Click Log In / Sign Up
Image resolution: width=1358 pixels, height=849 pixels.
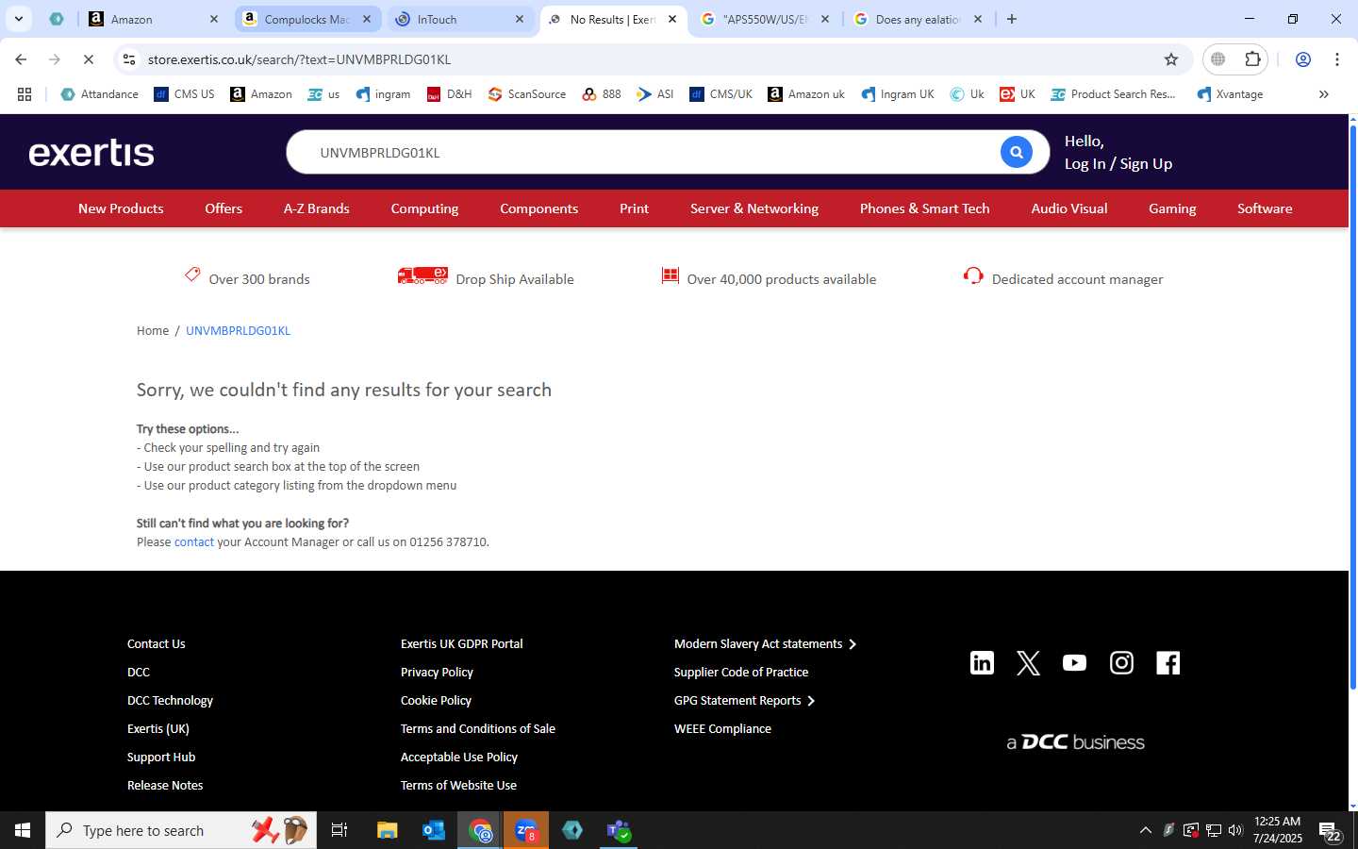[x=1118, y=164]
